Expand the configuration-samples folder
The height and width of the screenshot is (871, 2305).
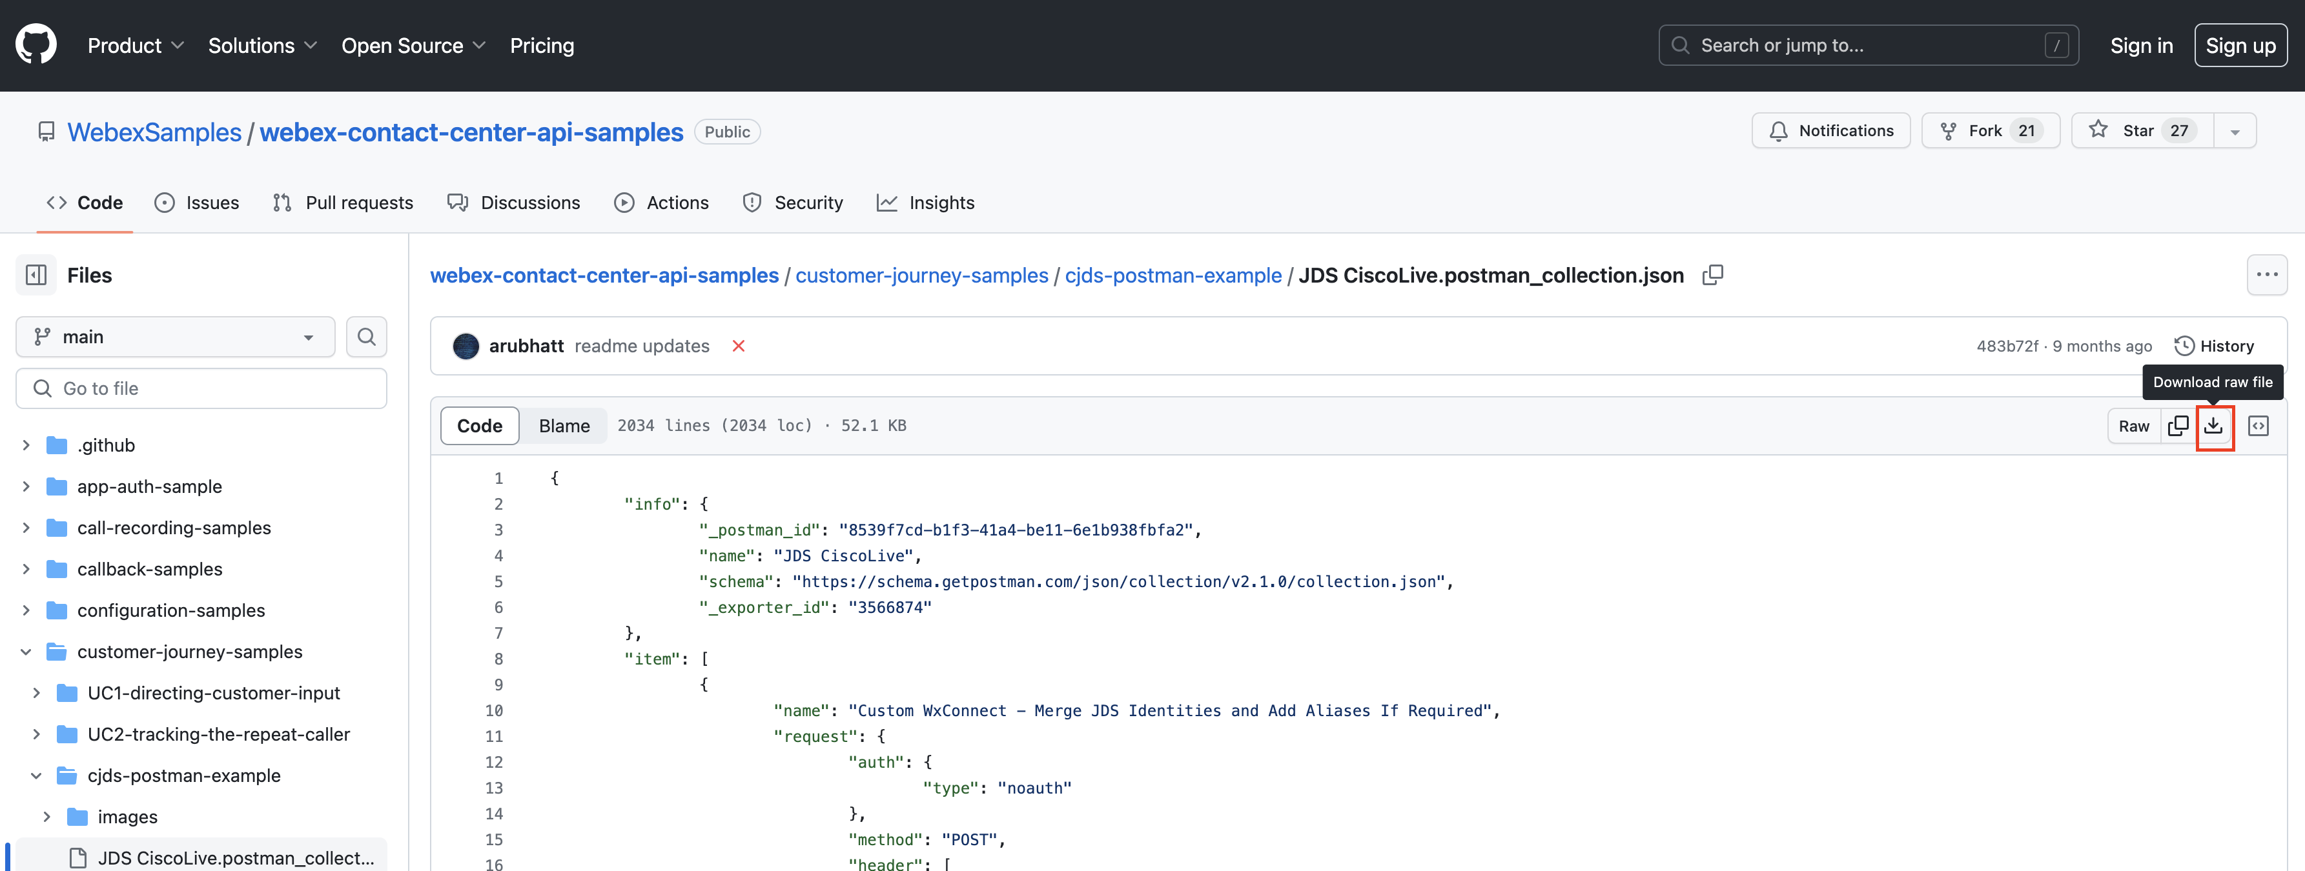[26, 611]
